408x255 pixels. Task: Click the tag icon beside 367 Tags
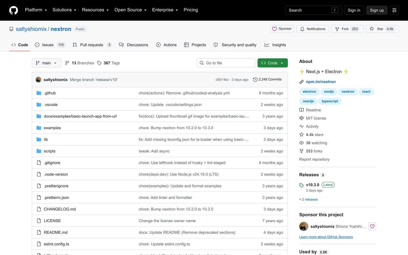99,63
